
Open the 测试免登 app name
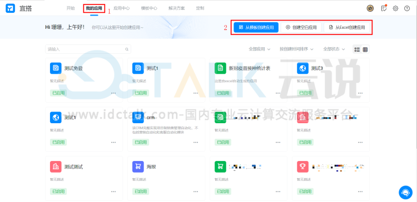click(73, 68)
